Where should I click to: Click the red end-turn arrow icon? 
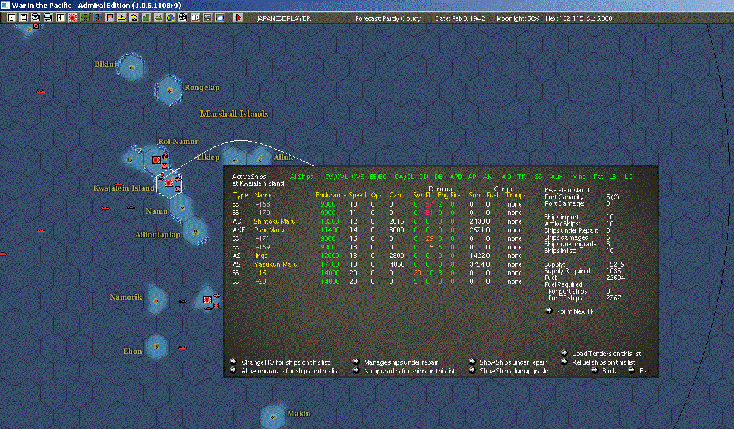[238, 18]
